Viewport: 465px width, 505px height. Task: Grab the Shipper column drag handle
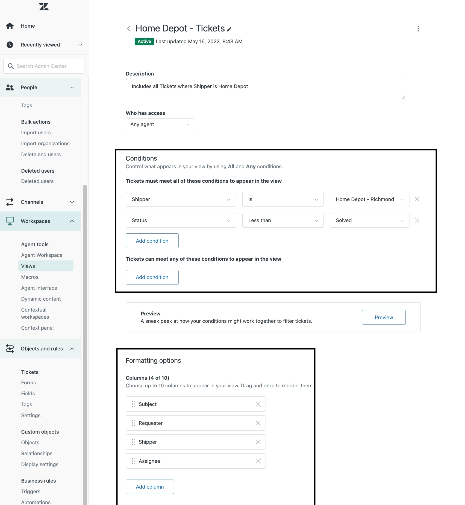pos(133,442)
